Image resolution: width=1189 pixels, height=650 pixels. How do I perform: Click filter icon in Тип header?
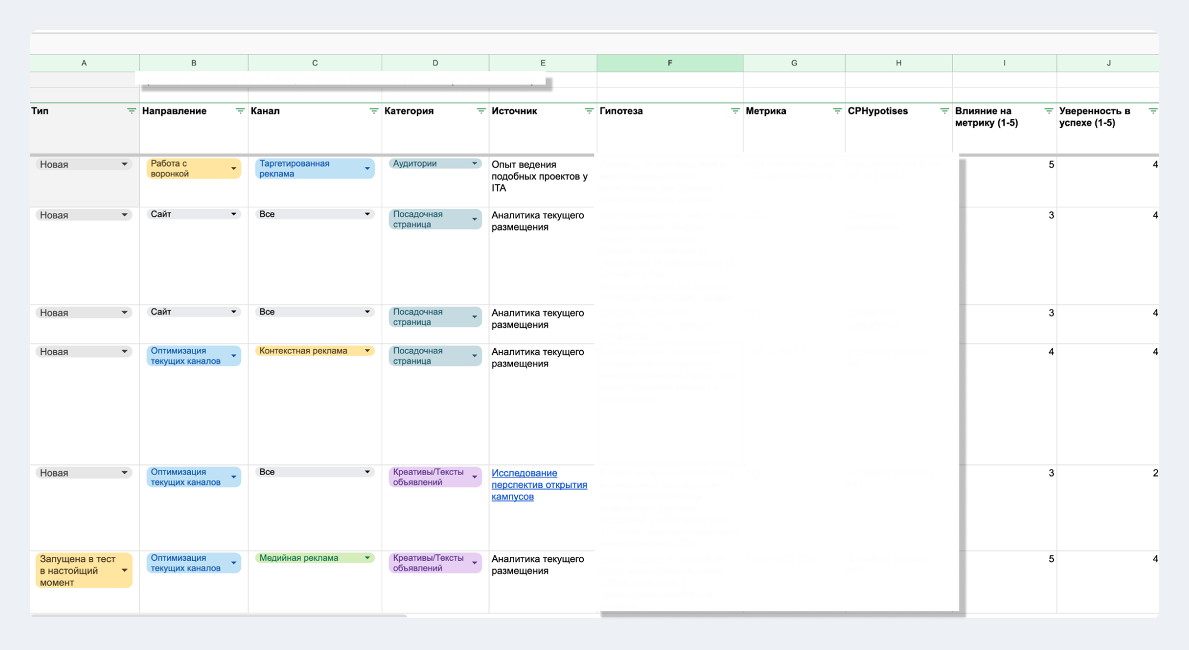pos(131,111)
